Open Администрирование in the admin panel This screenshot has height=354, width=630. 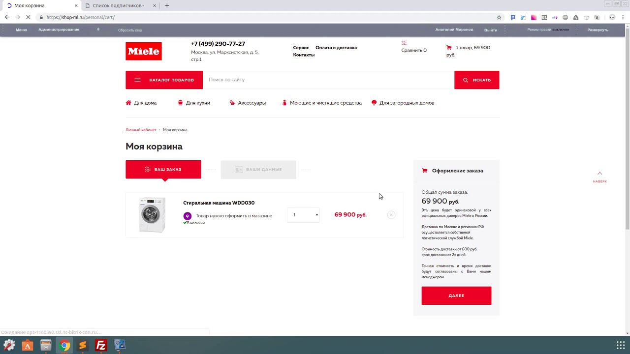coord(59,30)
